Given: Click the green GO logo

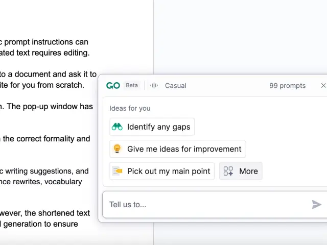Looking at the screenshot, I should pyautogui.click(x=113, y=86).
